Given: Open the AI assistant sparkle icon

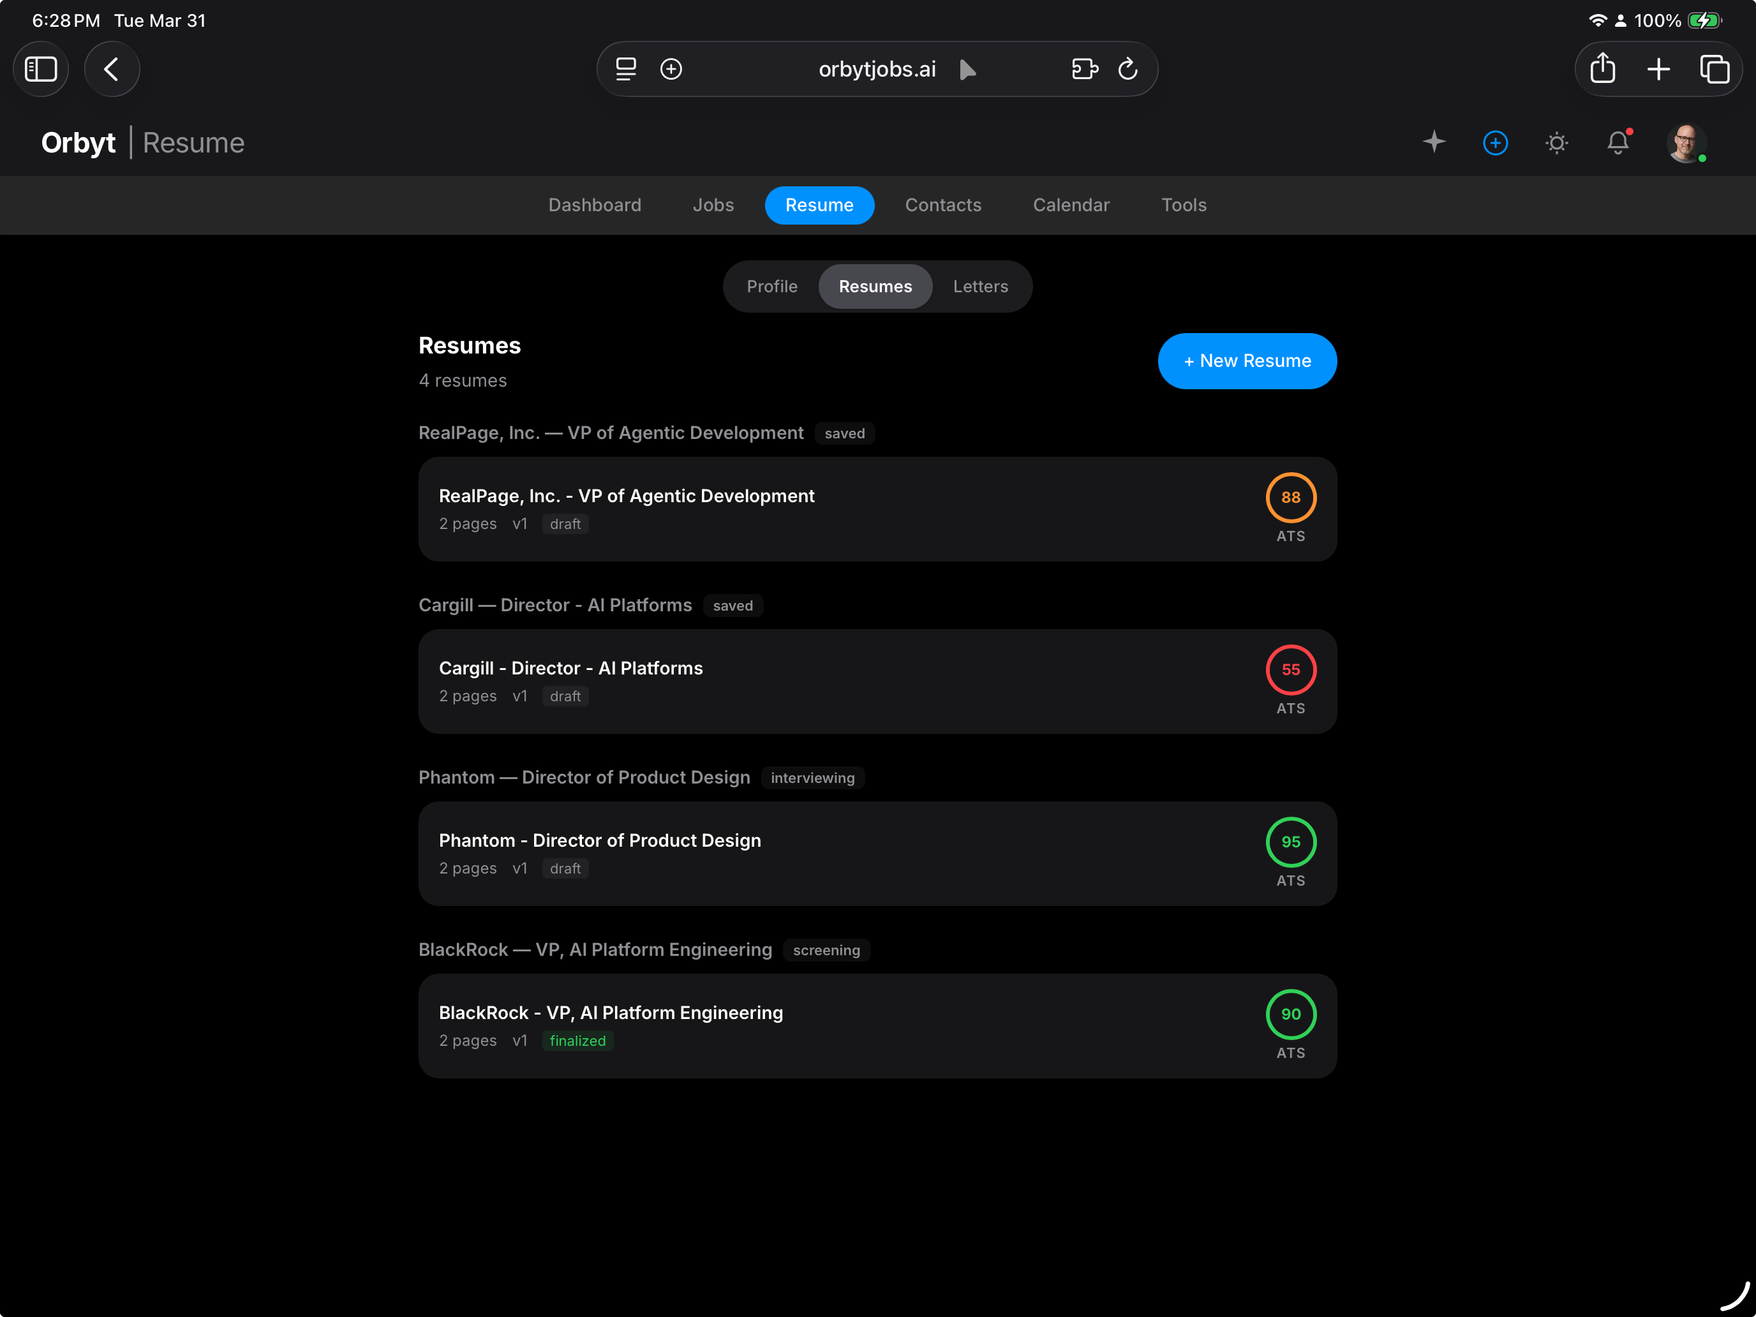Looking at the screenshot, I should point(1434,143).
